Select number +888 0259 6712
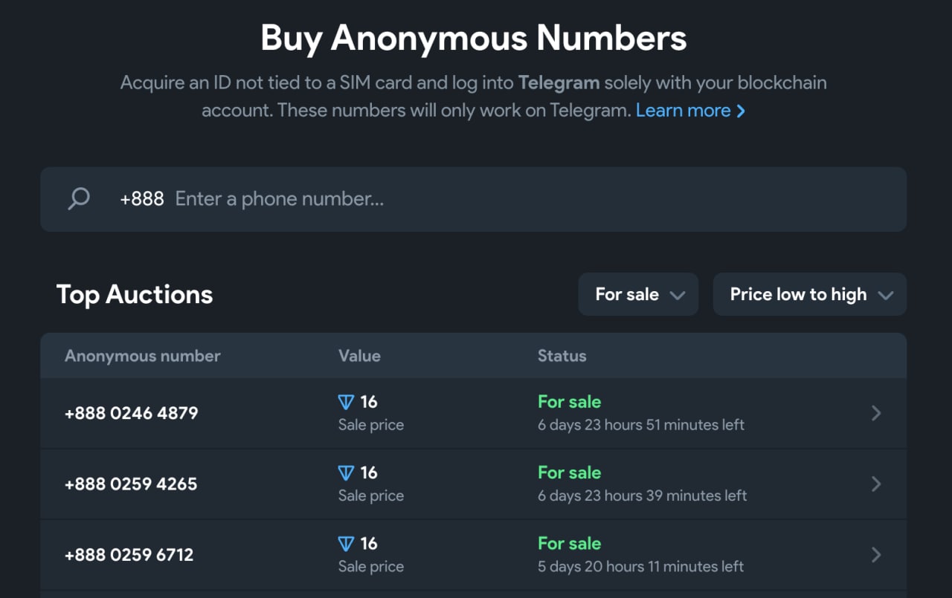Screen dimensions: 952x598 click(x=129, y=554)
